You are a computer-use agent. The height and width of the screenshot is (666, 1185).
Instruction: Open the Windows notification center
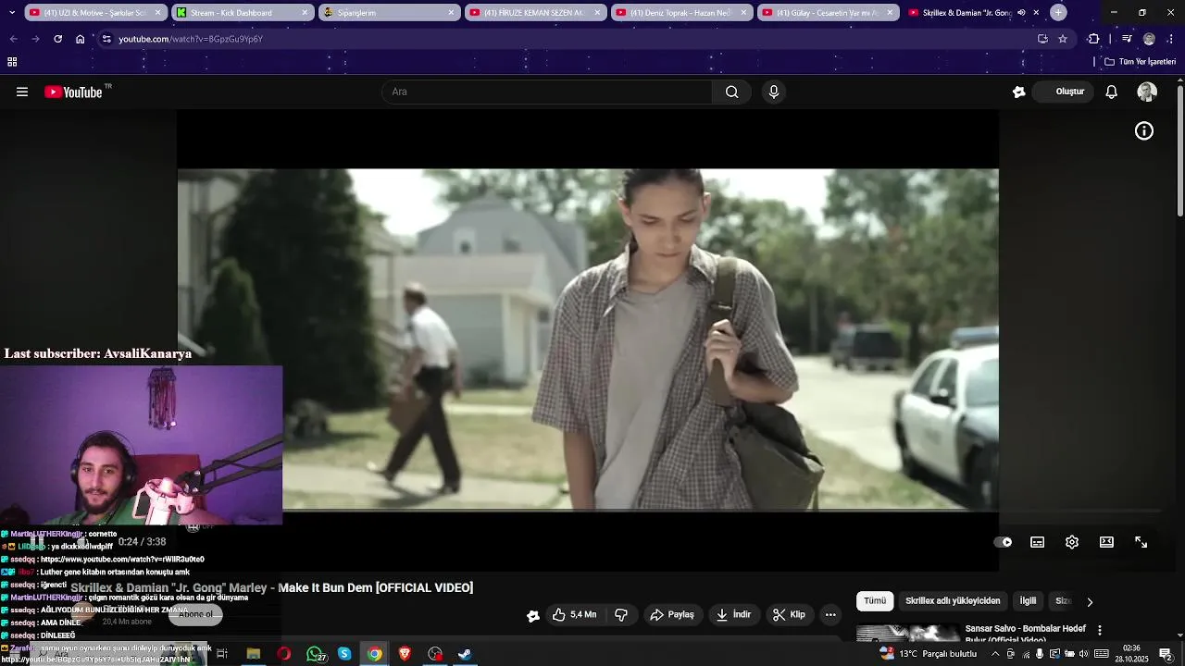tap(1166, 654)
